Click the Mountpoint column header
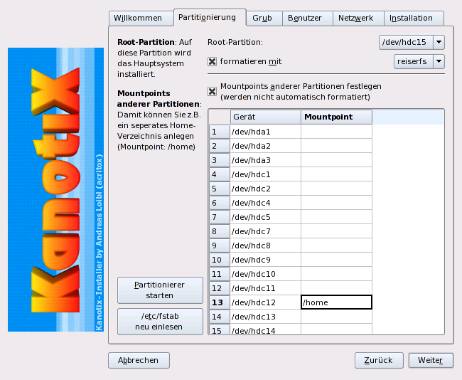462x380 pixels. click(x=336, y=117)
